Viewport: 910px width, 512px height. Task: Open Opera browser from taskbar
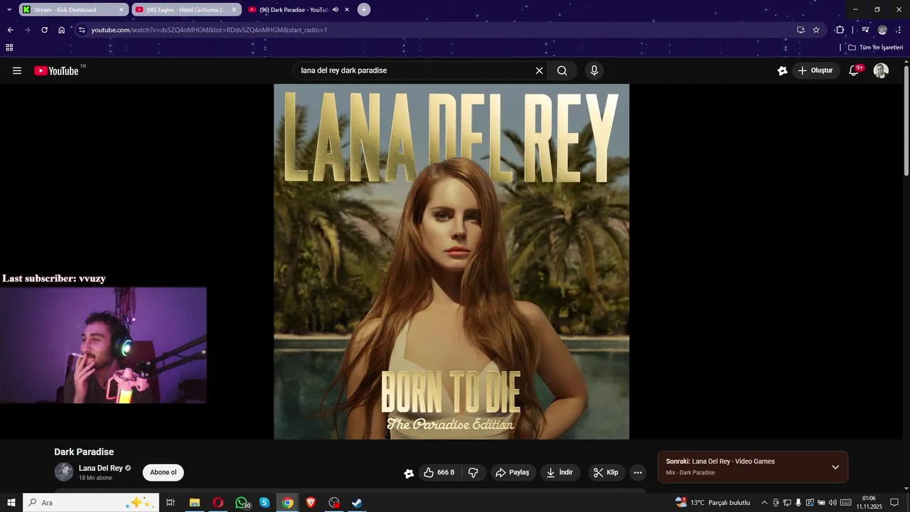218,503
